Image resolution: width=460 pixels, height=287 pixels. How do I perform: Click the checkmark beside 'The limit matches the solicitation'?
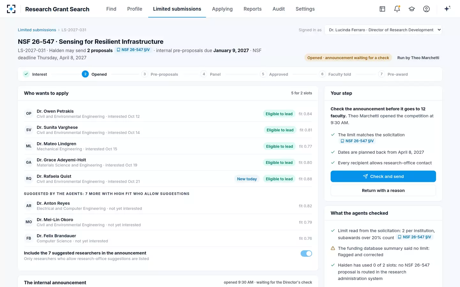point(333,135)
